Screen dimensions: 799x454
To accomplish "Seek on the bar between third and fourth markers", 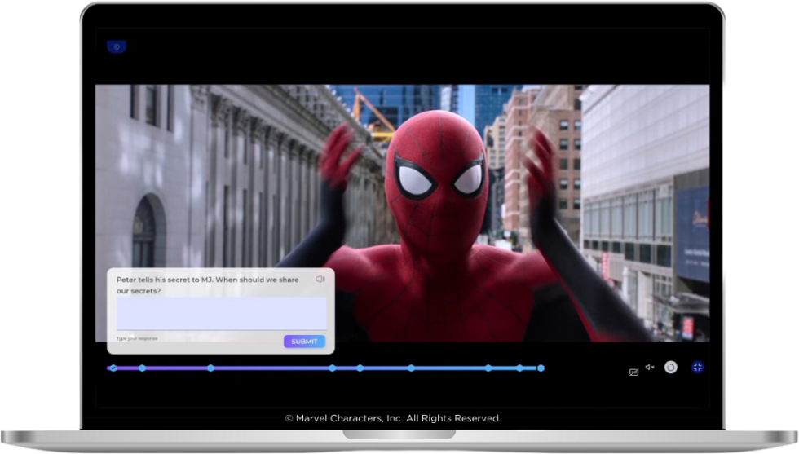I will pos(271,368).
